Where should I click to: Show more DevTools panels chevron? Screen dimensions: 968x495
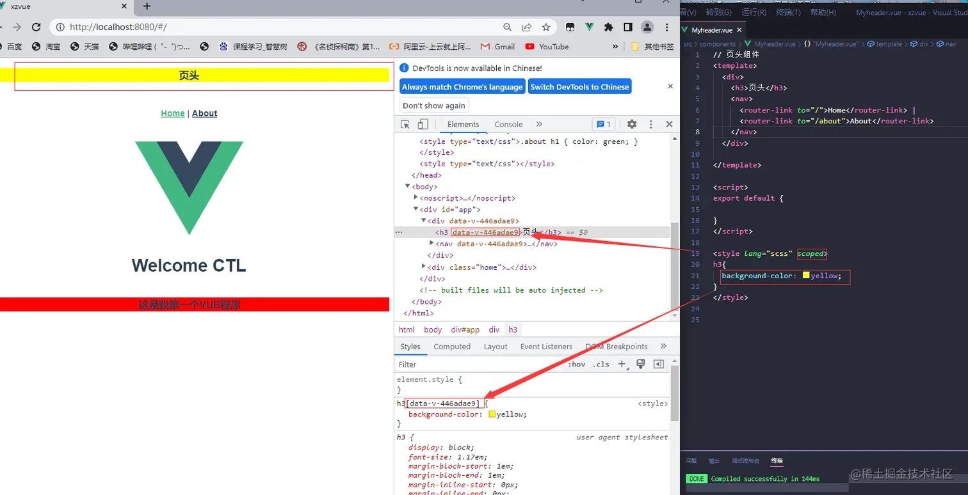539,124
